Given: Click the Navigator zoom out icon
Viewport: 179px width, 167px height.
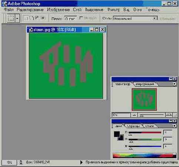Looking at the screenshot, I should [134, 115].
